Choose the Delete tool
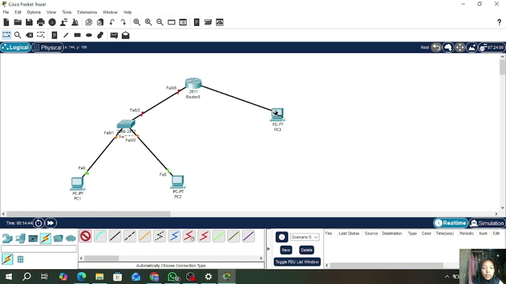This screenshot has height=284, width=506. coord(29,35)
